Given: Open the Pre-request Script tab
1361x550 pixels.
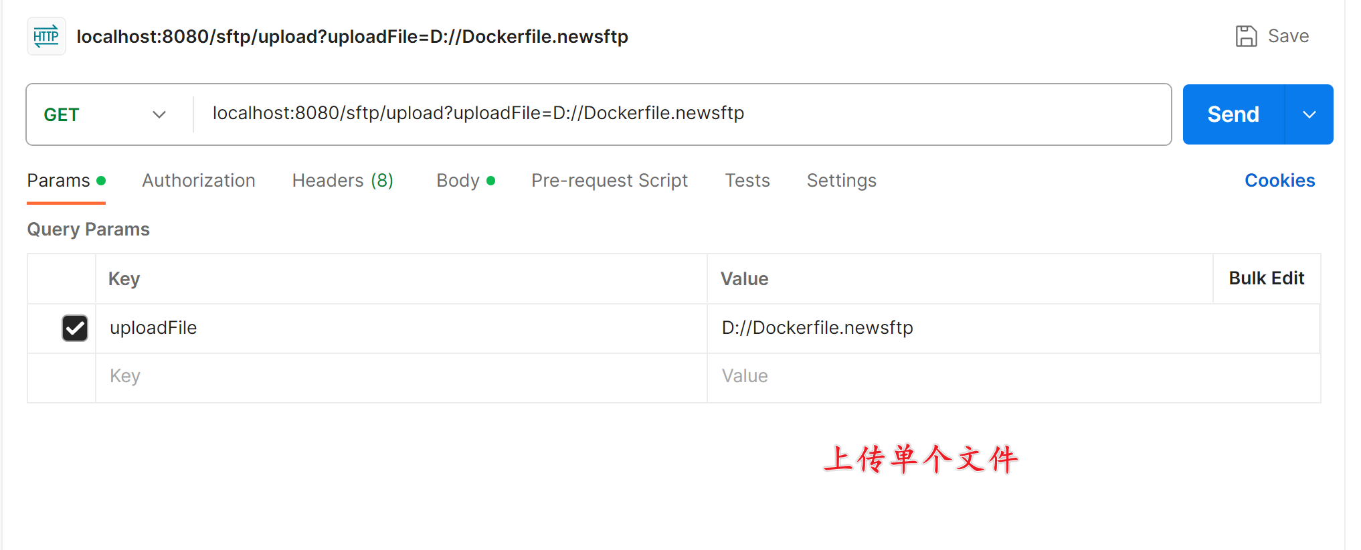Looking at the screenshot, I should tap(610, 181).
